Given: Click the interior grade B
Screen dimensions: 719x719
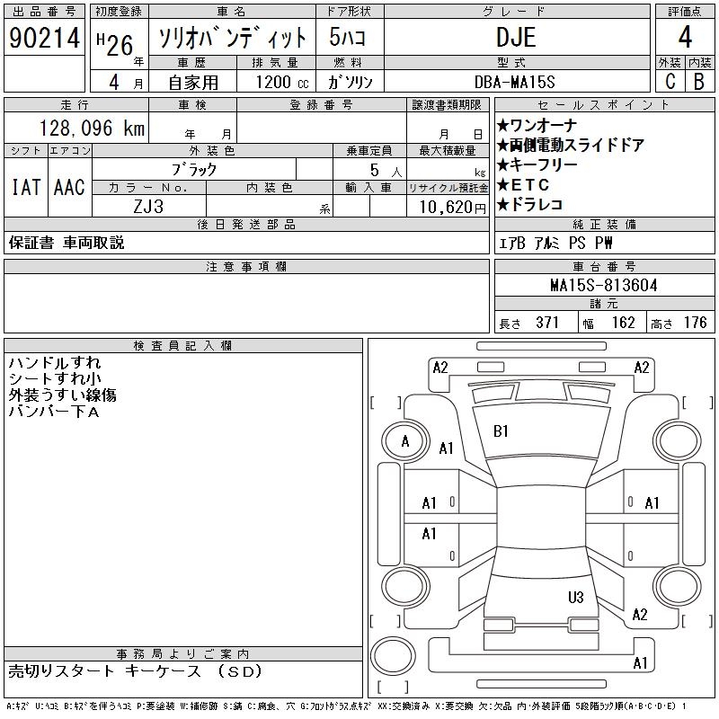Looking at the screenshot, I should [x=699, y=82].
